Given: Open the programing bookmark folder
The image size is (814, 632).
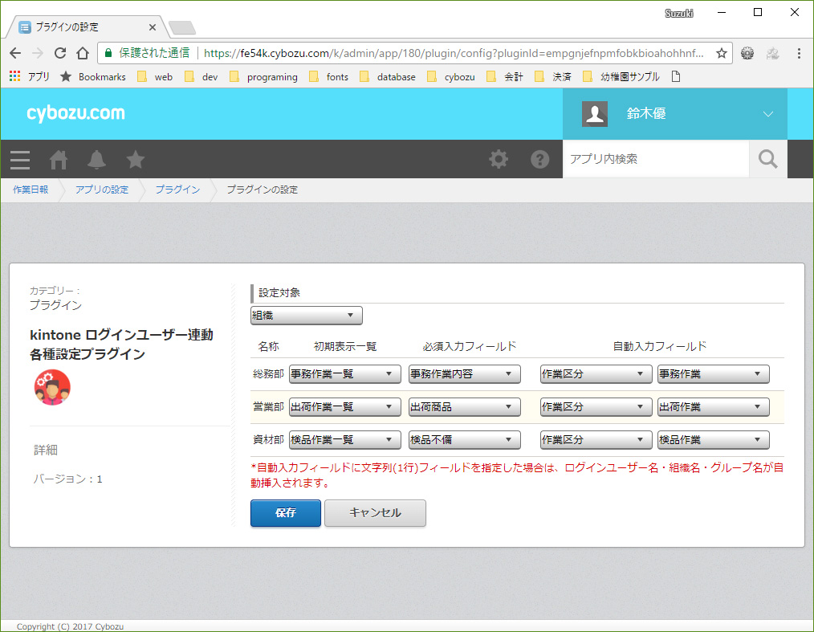Looking at the screenshot, I should 264,77.
